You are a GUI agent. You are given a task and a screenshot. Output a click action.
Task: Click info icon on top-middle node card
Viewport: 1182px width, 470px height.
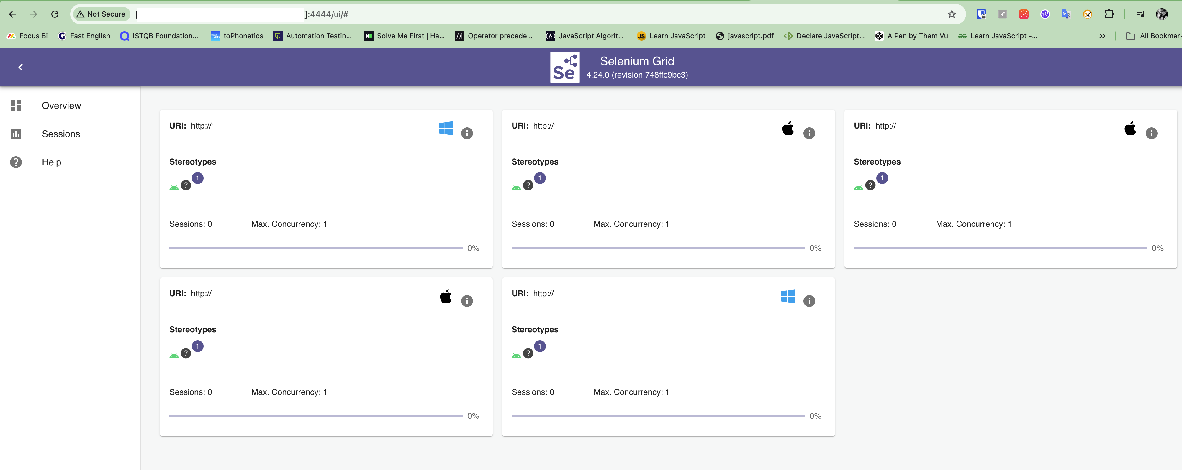[809, 134]
